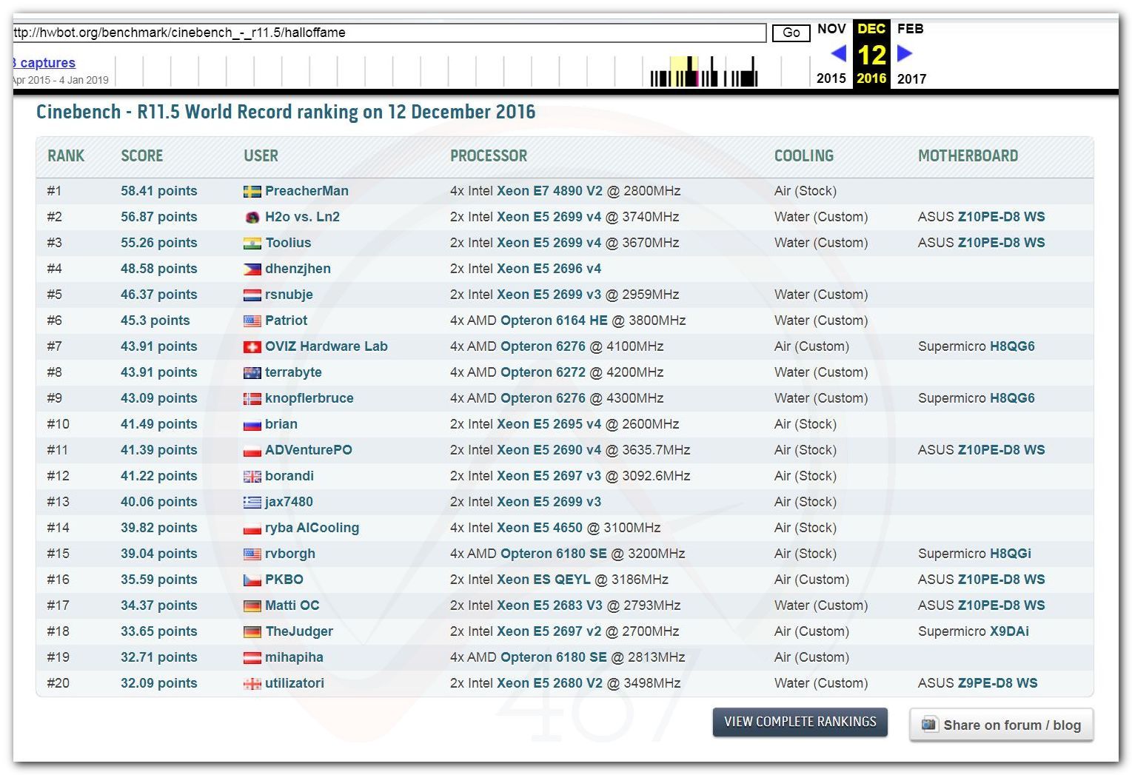Image resolution: width=1132 pixels, height=775 pixels.
Task: Click the next capture blue right arrow
Action: point(904,53)
